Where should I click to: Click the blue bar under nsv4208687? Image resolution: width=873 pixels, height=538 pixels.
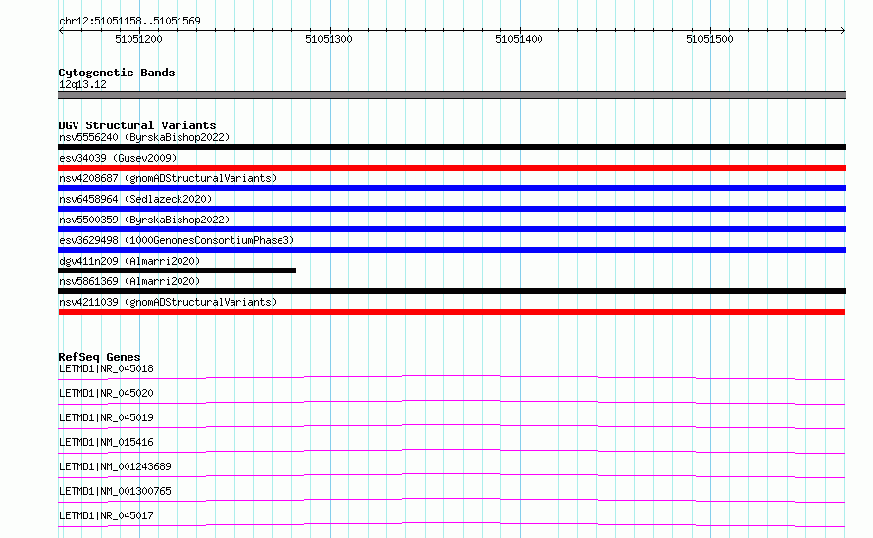tap(451, 188)
